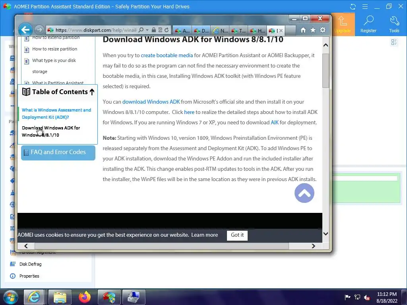Refresh the page with the reload icon
Screen dimensions: 407x305
pos(167,30)
